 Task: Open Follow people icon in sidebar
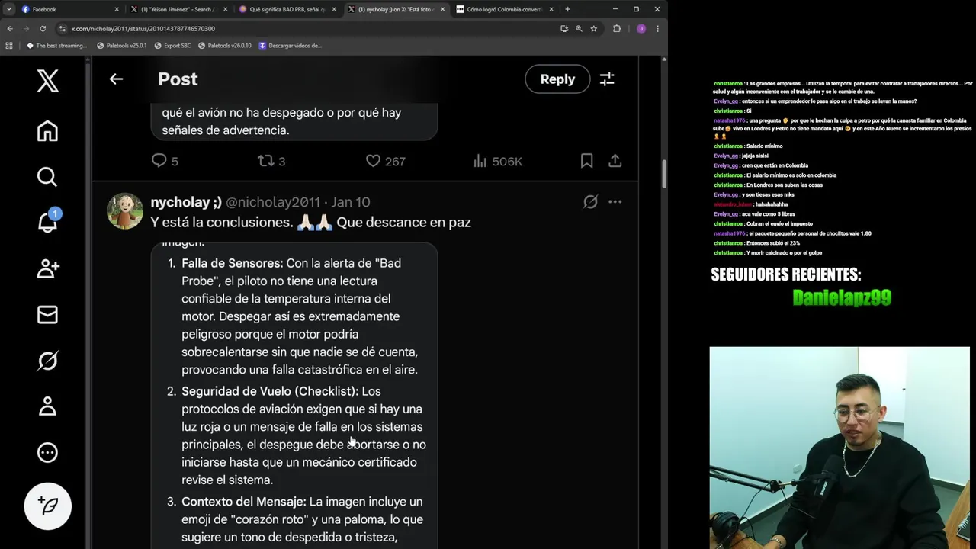(47, 268)
